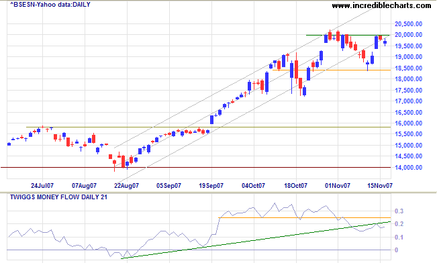Click the 05Sep07 date label
Image resolution: width=437 pixels, height=265 pixels.
pyautogui.click(x=168, y=186)
